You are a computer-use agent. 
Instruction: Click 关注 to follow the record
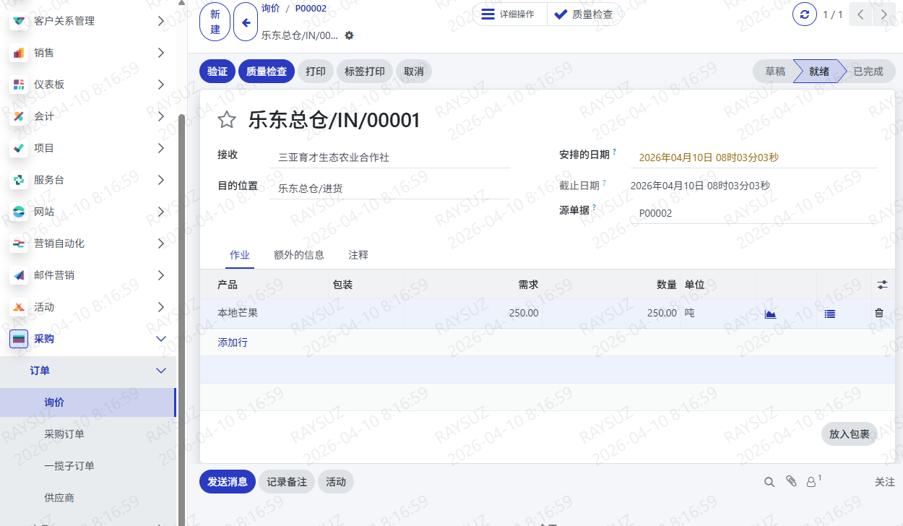coord(885,482)
